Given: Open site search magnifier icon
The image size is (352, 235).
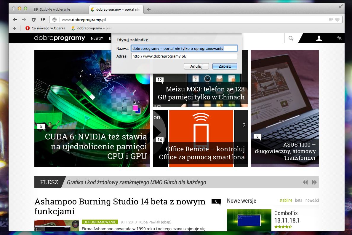Looking at the screenshot, I should 291,38.
